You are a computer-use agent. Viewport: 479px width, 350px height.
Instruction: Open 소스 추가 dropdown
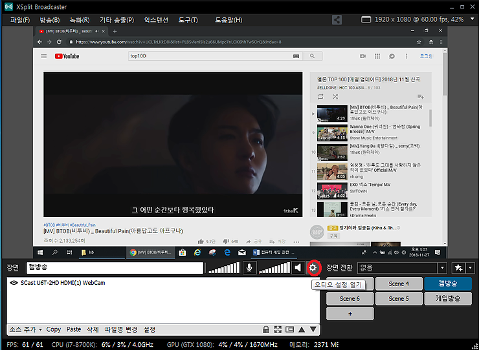25,329
